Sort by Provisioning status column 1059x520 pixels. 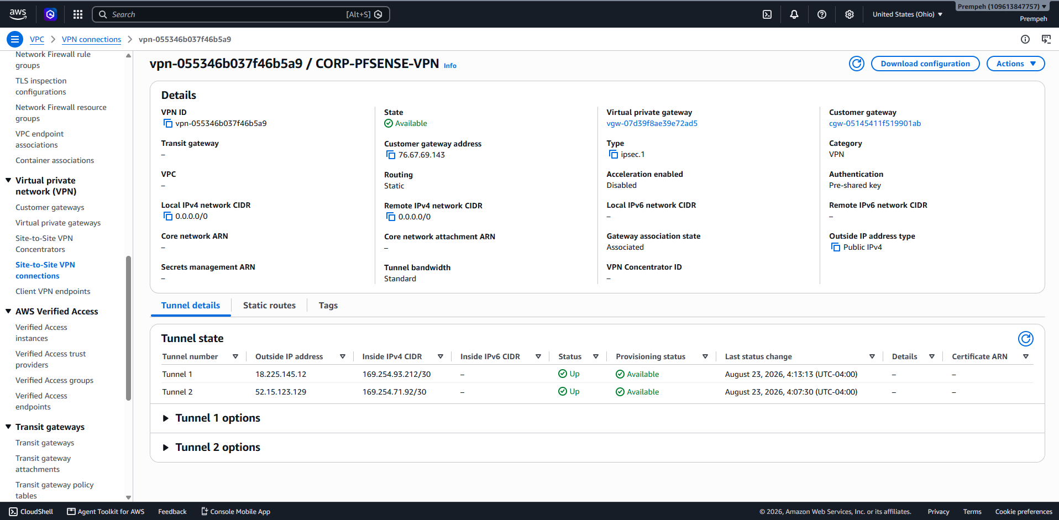click(x=705, y=356)
